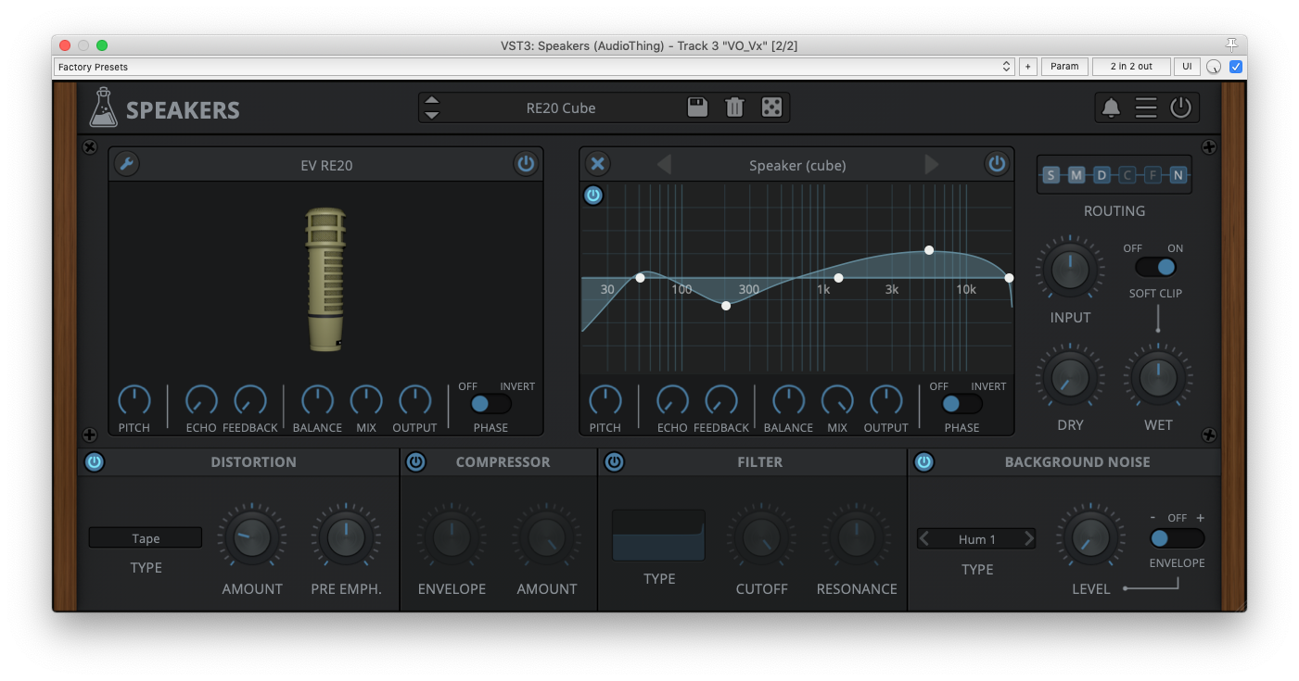Remove the Speaker (cube) module with the X icon
This screenshot has width=1299, height=681.
pos(597,163)
